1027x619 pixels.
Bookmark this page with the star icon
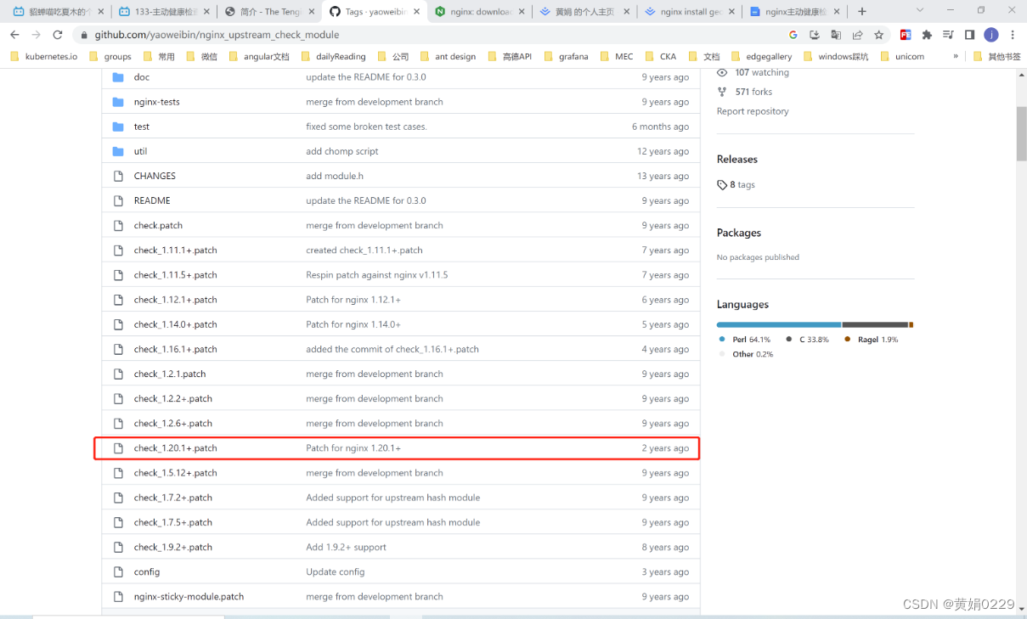click(879, 35)
